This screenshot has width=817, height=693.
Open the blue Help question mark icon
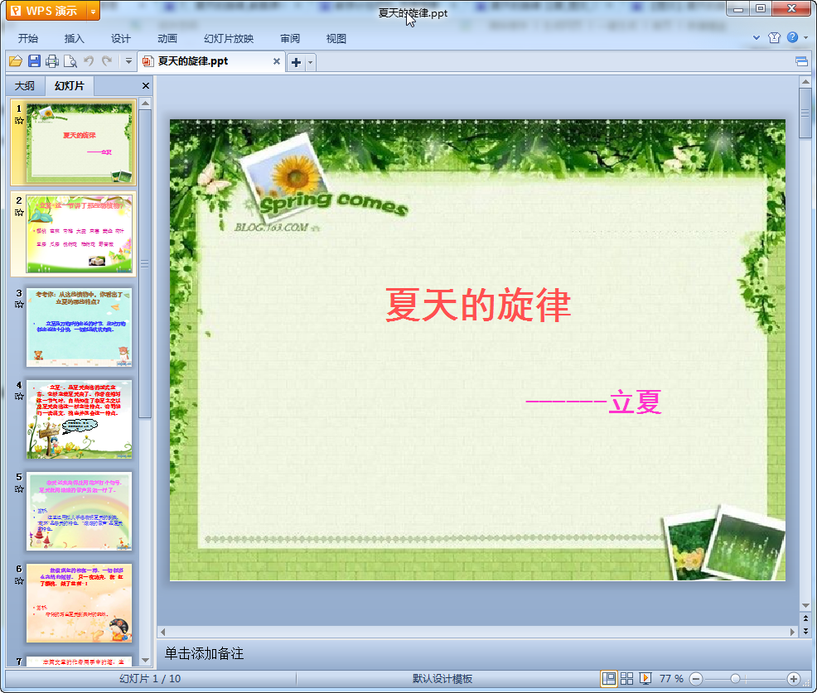[x=792, y=37]
